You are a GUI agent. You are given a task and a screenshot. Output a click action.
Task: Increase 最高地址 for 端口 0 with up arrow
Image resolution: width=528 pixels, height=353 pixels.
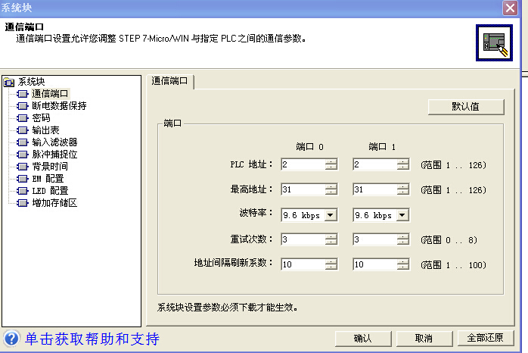click(331, 186)
